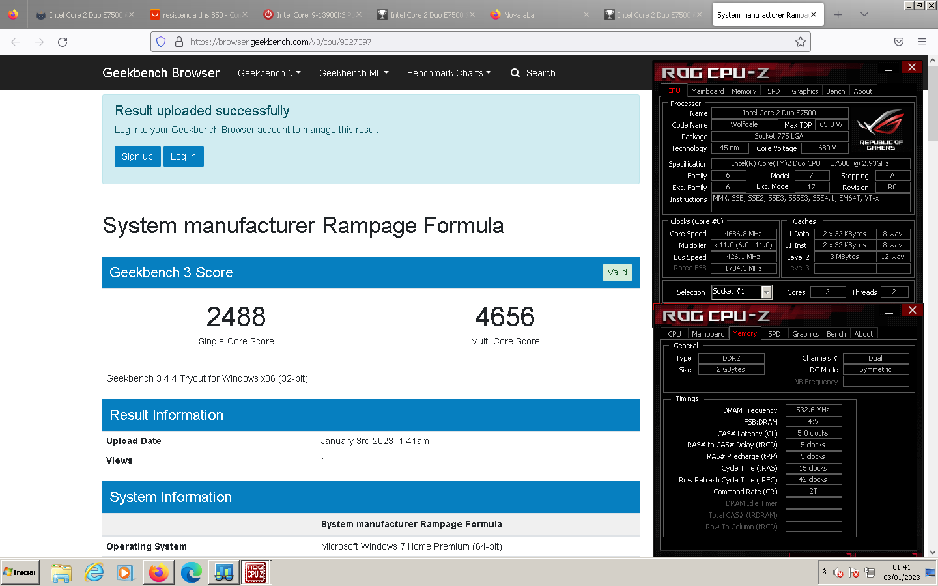
Task: Open SPD tab in lower CPU-Z window
Action: [x=775, y=334]
